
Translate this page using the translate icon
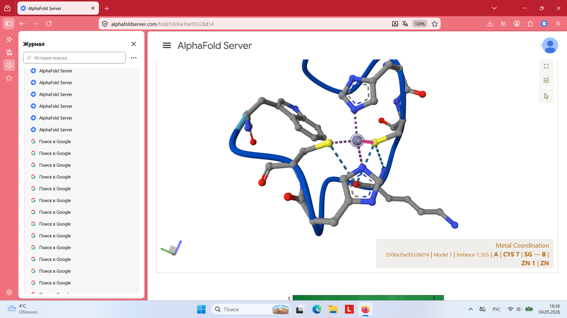click(405, 24)
